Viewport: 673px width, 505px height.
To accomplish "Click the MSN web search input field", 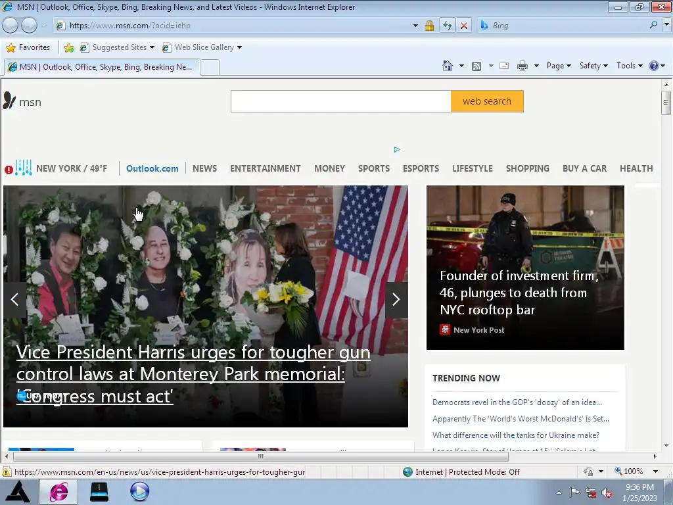I will tap(341, 101).
